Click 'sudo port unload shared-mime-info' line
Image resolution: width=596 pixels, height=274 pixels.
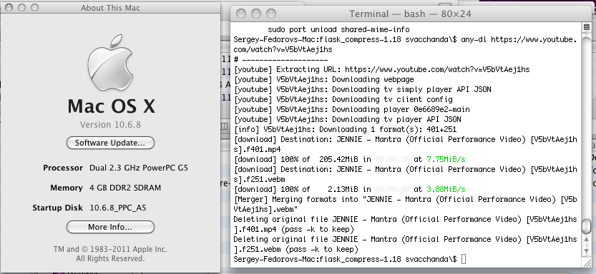point(338,29)
